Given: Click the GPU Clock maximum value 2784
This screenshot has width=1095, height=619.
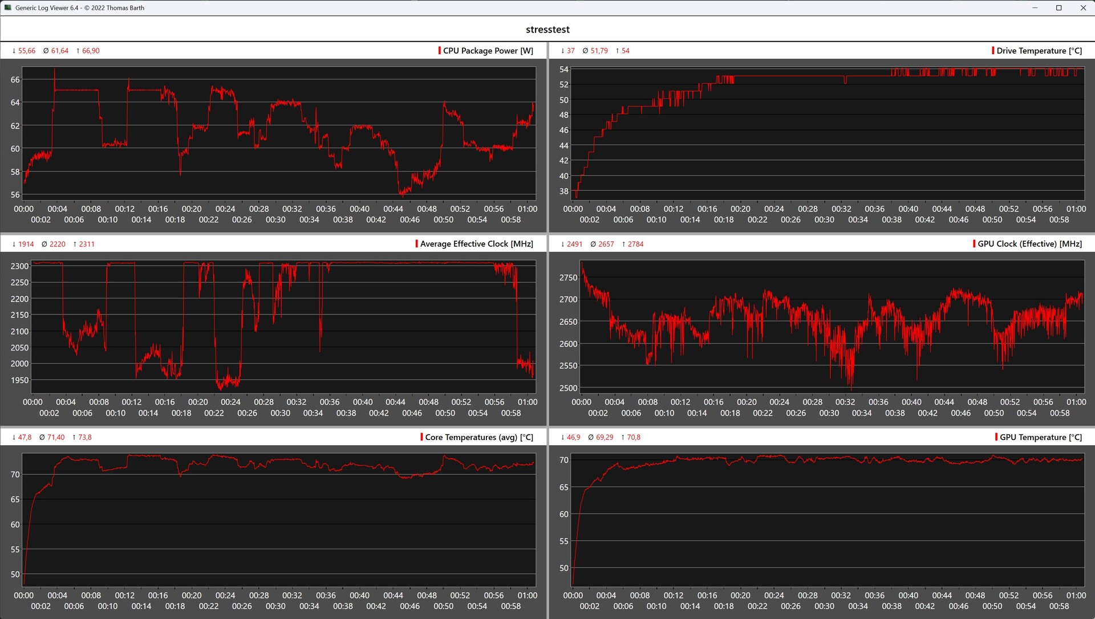Looking at the screenshot, I should 635,244.
